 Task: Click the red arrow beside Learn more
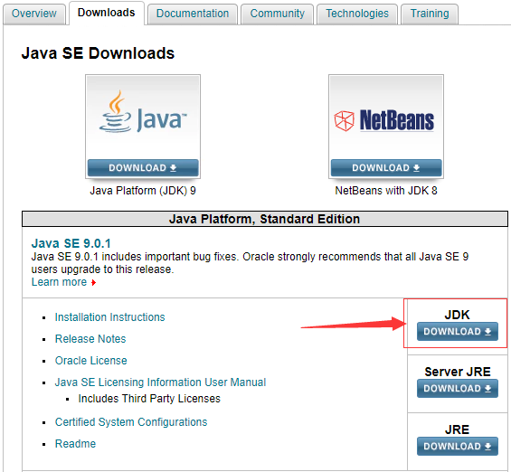point(93,282)
